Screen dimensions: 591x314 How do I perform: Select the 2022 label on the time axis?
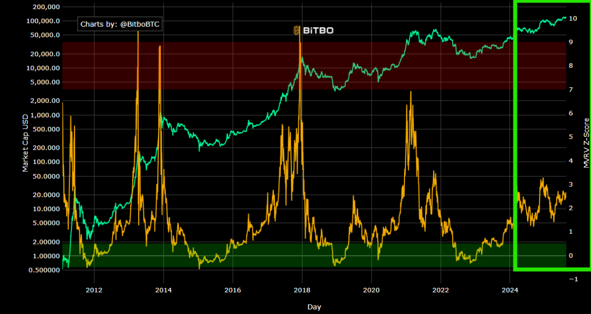coord(440,290)
